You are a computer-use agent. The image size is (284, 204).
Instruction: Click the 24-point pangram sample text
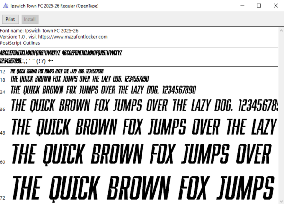(103, 90)
